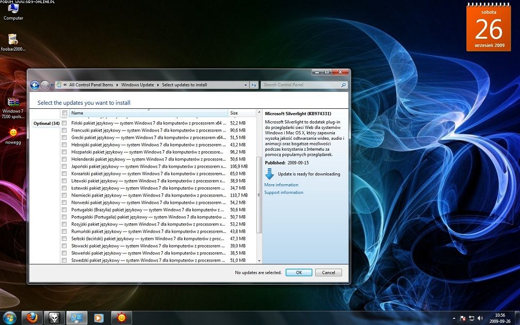The image size is (520, 325).
Task: Open the arrow after Windows Update breadcrumb
Action: tap(158, 85)
